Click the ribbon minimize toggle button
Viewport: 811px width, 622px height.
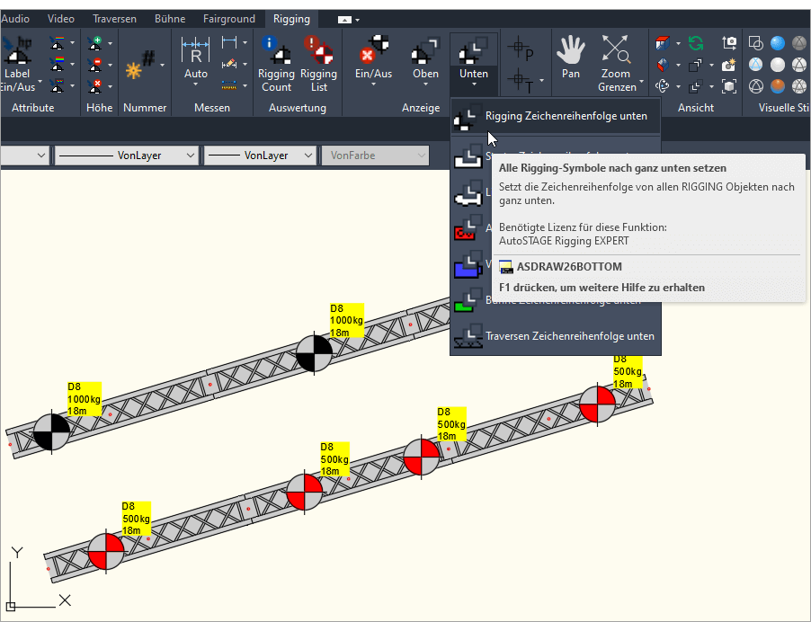[344, 20]
